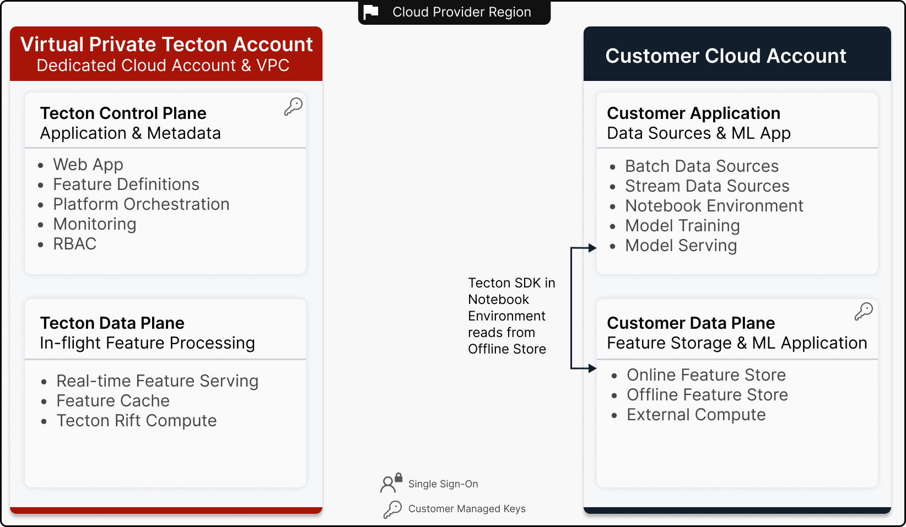906x527 pixels.
Task: Click the Customer Cloud Account heading
Action: click(x=726, y=56)
